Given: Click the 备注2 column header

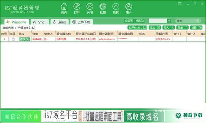Looking at the screenshot, I should tap(193, 34).
